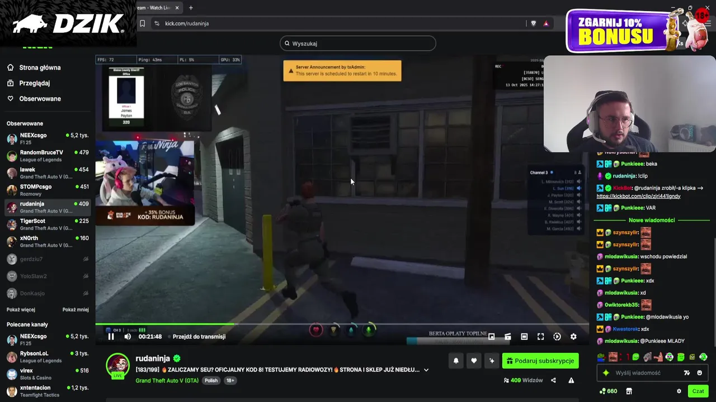Open video player settings gear

(573, 337)
